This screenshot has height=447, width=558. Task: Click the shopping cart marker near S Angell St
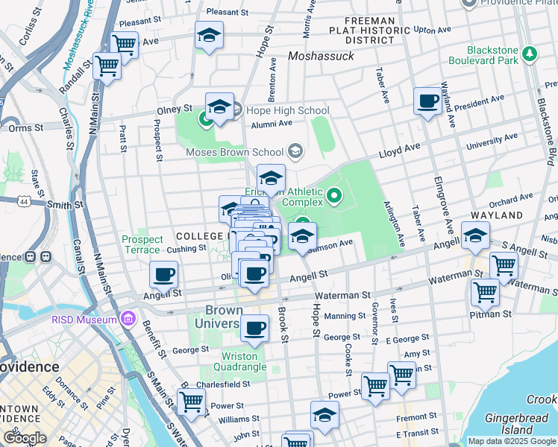coord(504,264)
